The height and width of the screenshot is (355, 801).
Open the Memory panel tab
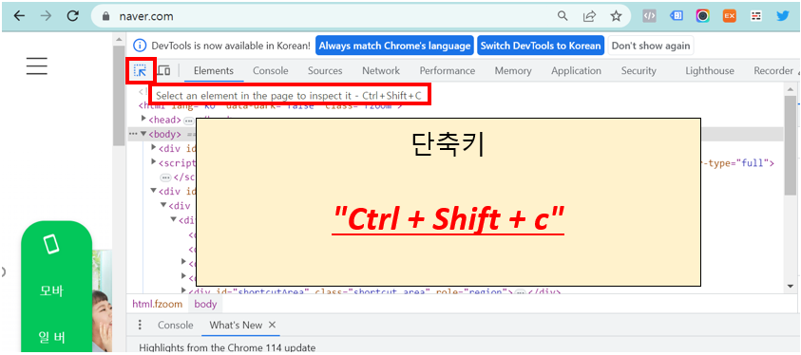(513, 71)
